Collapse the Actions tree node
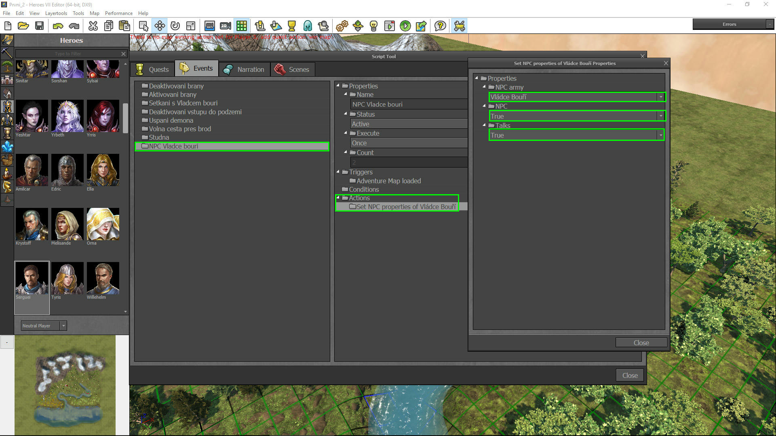Image resolution: width=776 pixels, height=436 pixels. (x=338, y=198)
